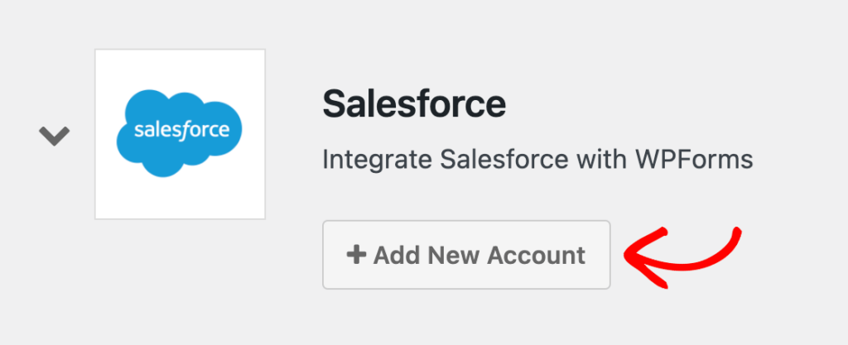Collapse the Salesforce section with the chevron
This screenshot has height=345, width=848.
(55, 135)
